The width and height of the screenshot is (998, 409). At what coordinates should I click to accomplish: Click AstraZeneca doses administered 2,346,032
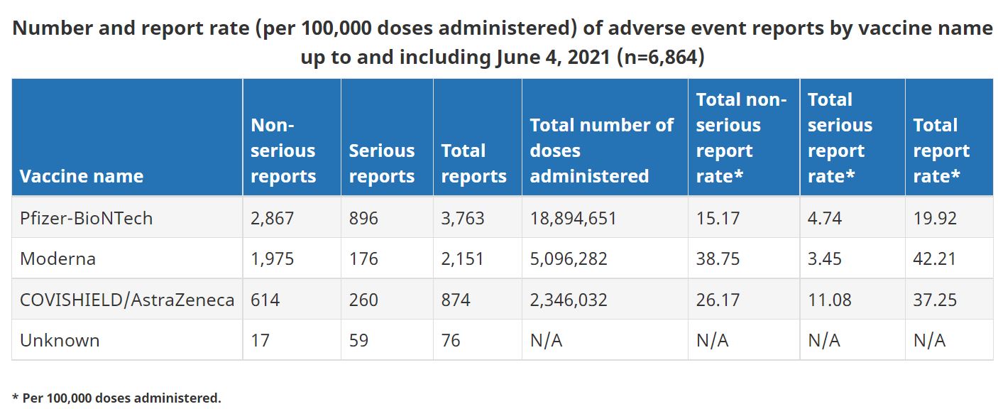click(569, 300)
